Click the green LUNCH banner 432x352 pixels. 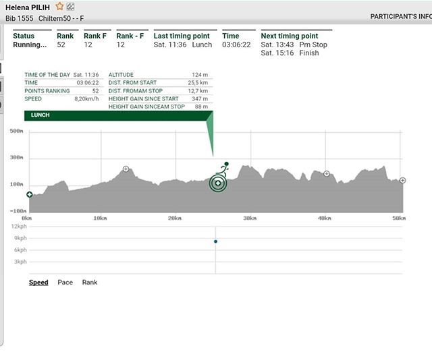click(x=119, y=115)
